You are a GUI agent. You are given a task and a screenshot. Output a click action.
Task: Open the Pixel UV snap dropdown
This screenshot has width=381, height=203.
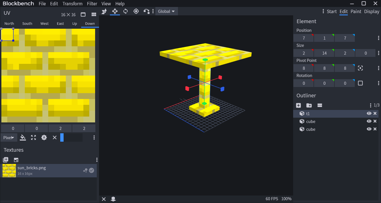9,137
